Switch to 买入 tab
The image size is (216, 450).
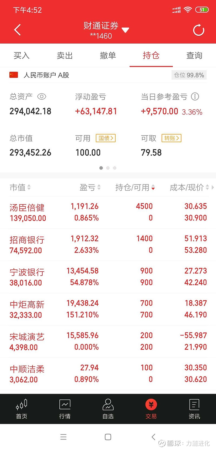22,56
